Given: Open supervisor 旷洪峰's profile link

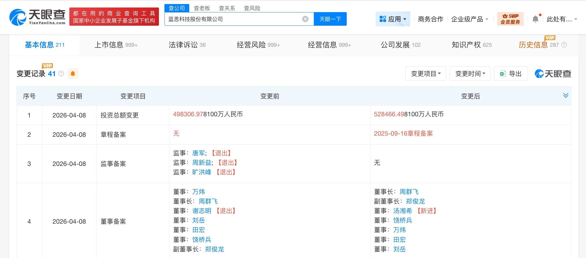Looking at the screenshot, I should click(x=202, y=172).
